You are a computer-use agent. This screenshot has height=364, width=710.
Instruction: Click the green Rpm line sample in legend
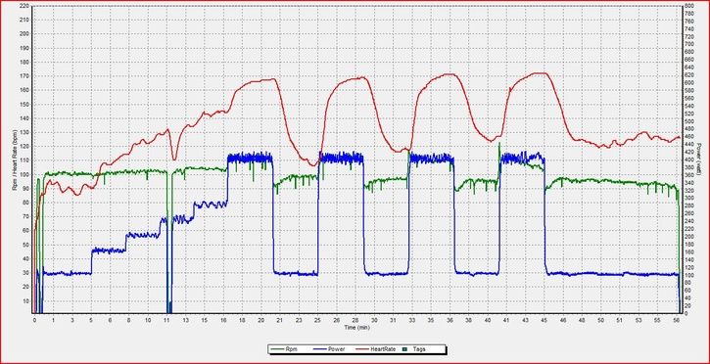277,349
